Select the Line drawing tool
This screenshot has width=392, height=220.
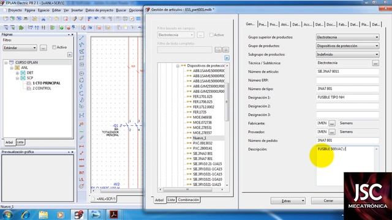(x=81, y=38)
